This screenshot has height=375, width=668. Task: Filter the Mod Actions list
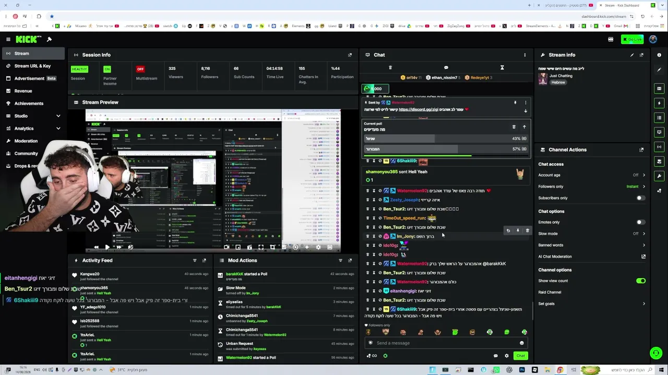click(340, 260)
